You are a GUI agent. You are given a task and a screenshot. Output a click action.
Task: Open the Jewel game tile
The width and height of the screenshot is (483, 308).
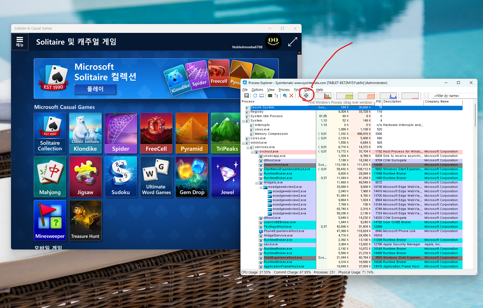[226, 177]
